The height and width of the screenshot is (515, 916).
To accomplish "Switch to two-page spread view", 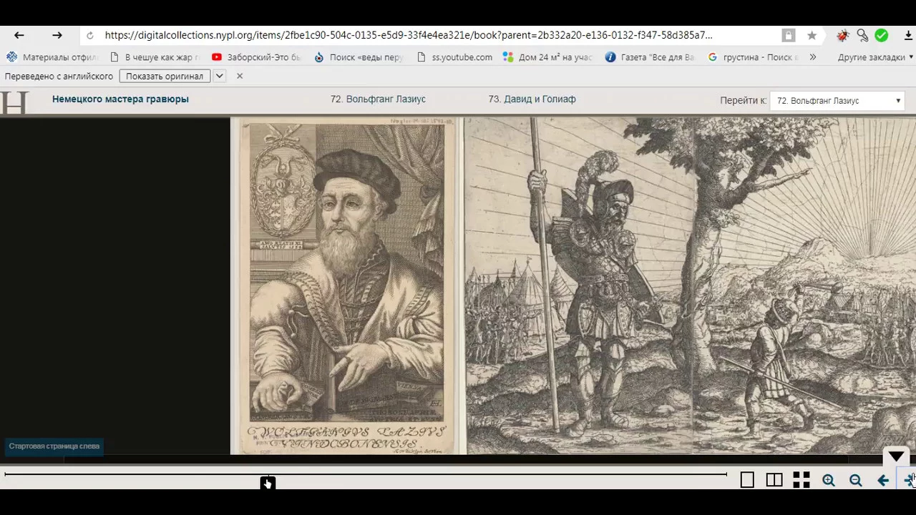I will point(774,481).
